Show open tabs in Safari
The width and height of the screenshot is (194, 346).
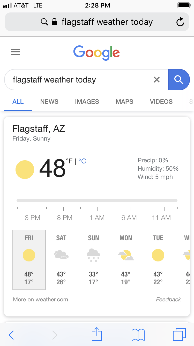(179, 334)
